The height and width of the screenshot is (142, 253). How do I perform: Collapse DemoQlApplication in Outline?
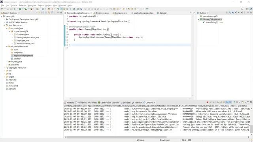click(x=198, y=19)
